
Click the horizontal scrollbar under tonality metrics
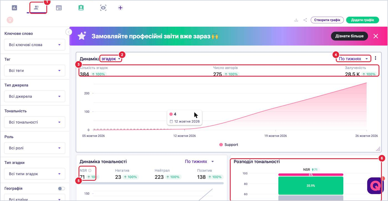pos(152,183)
